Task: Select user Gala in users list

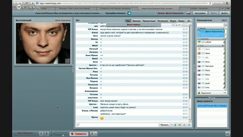Action: (211, 79)
